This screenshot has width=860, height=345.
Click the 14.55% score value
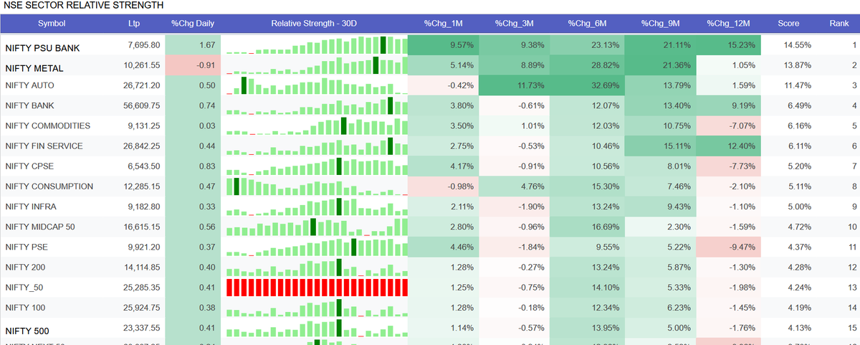point(797,45)
